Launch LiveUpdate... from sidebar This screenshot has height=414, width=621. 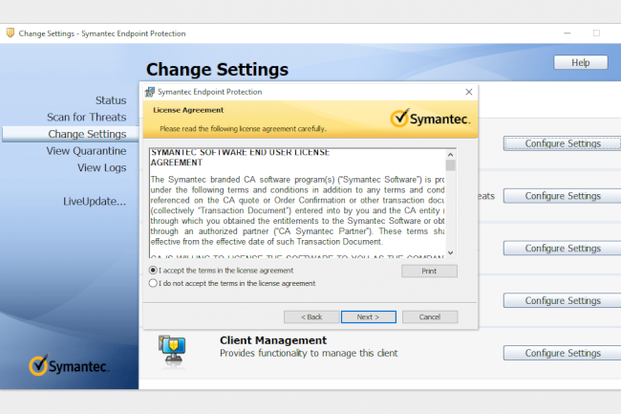point(95,201)
